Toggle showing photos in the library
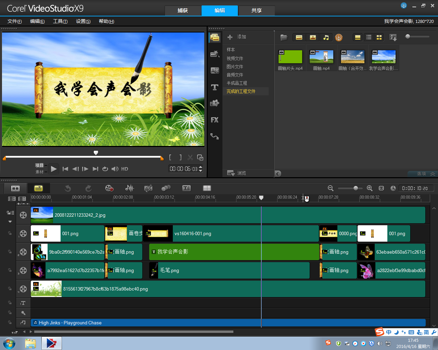The height and width of the screenshot is (350, 438). [312, 38]
